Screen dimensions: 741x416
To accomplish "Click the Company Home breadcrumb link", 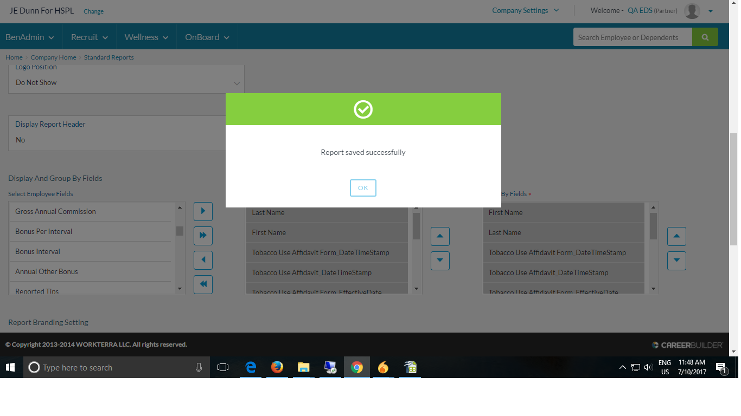I will pos(53,57).
